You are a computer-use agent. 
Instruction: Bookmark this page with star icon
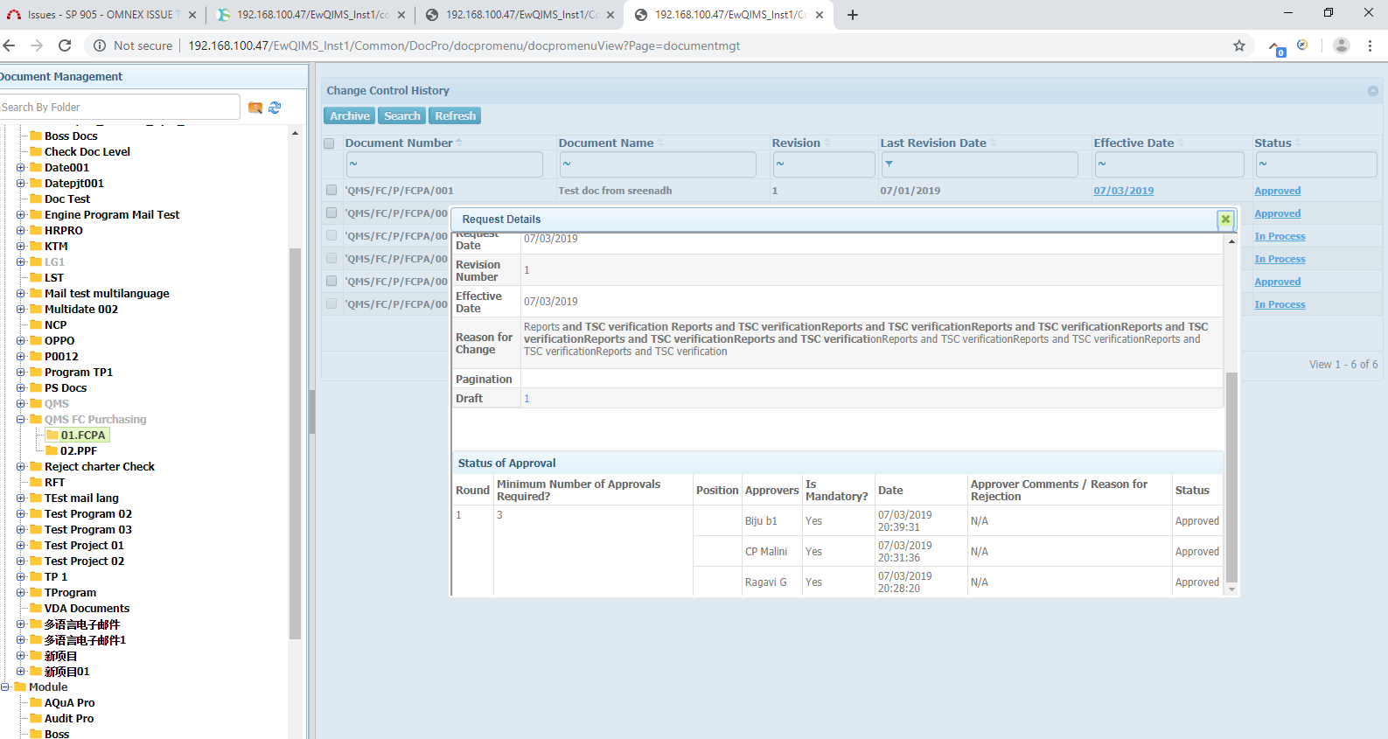1239,45
